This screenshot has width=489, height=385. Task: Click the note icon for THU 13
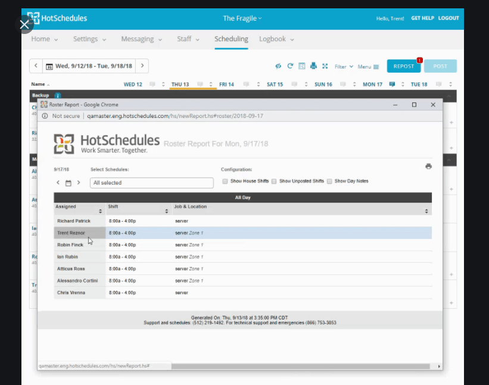coord(200,84)
